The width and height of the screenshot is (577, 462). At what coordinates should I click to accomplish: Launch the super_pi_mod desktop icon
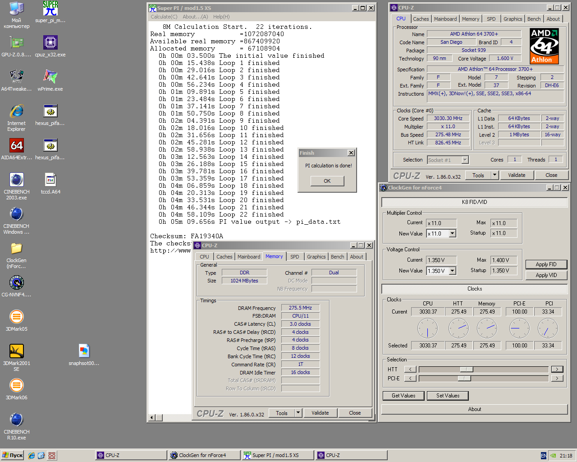pyautogui.click(x=50, y=9)
